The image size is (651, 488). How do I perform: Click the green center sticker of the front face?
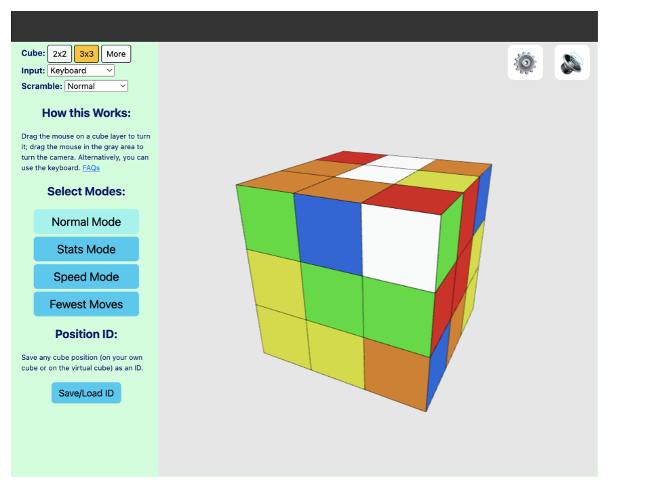pyautogui.click(x=332, y=297)
